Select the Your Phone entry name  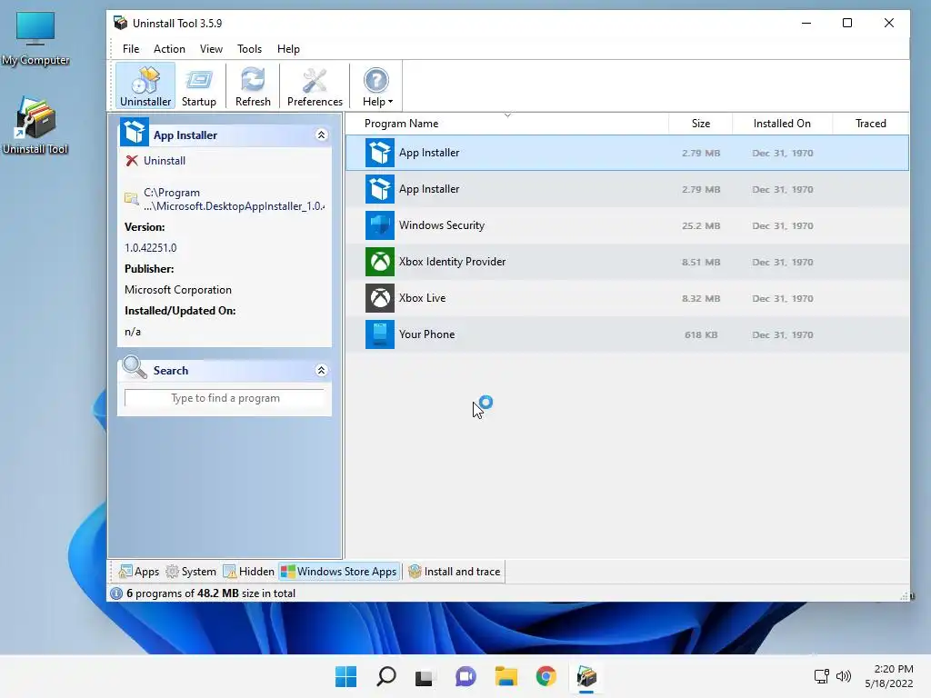pos(426,334)
